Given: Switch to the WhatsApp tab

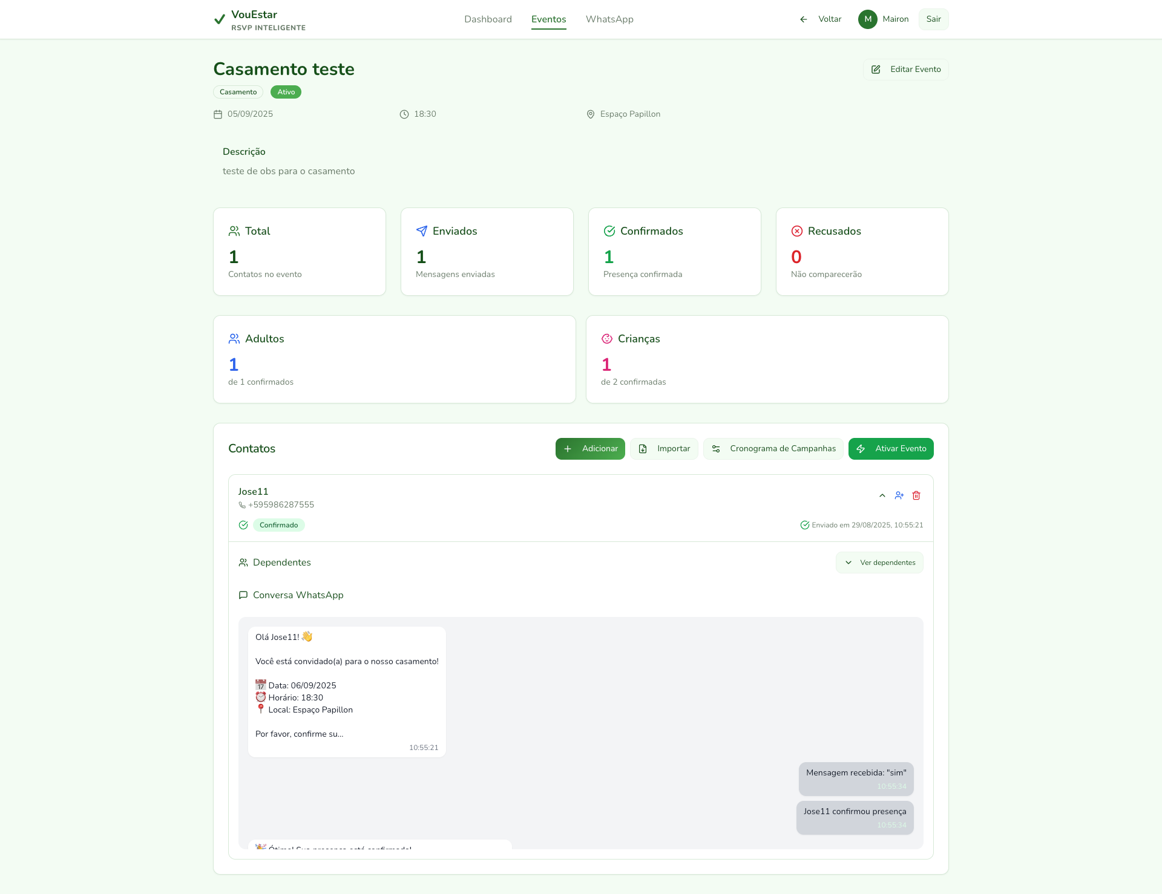Looking at the screenshot, I should click(609, 19).
